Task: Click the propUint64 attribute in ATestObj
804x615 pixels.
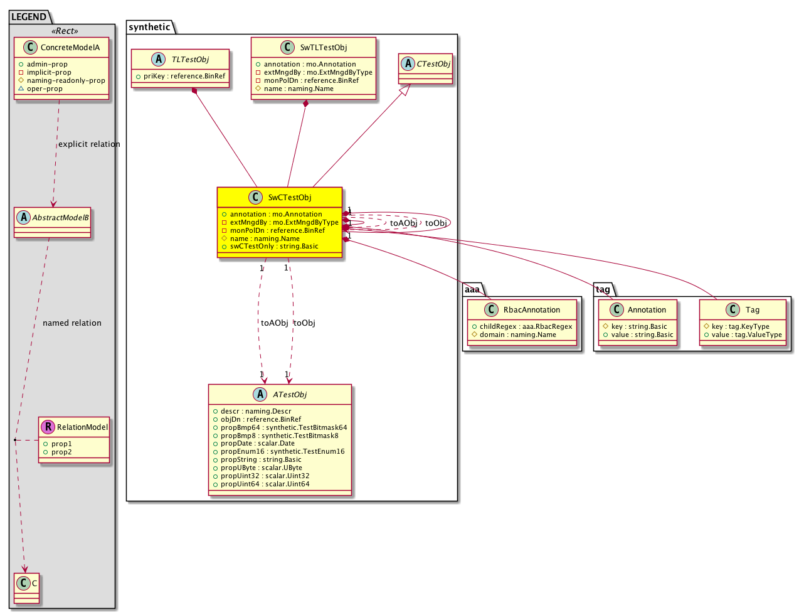Action: pos(265,484)
